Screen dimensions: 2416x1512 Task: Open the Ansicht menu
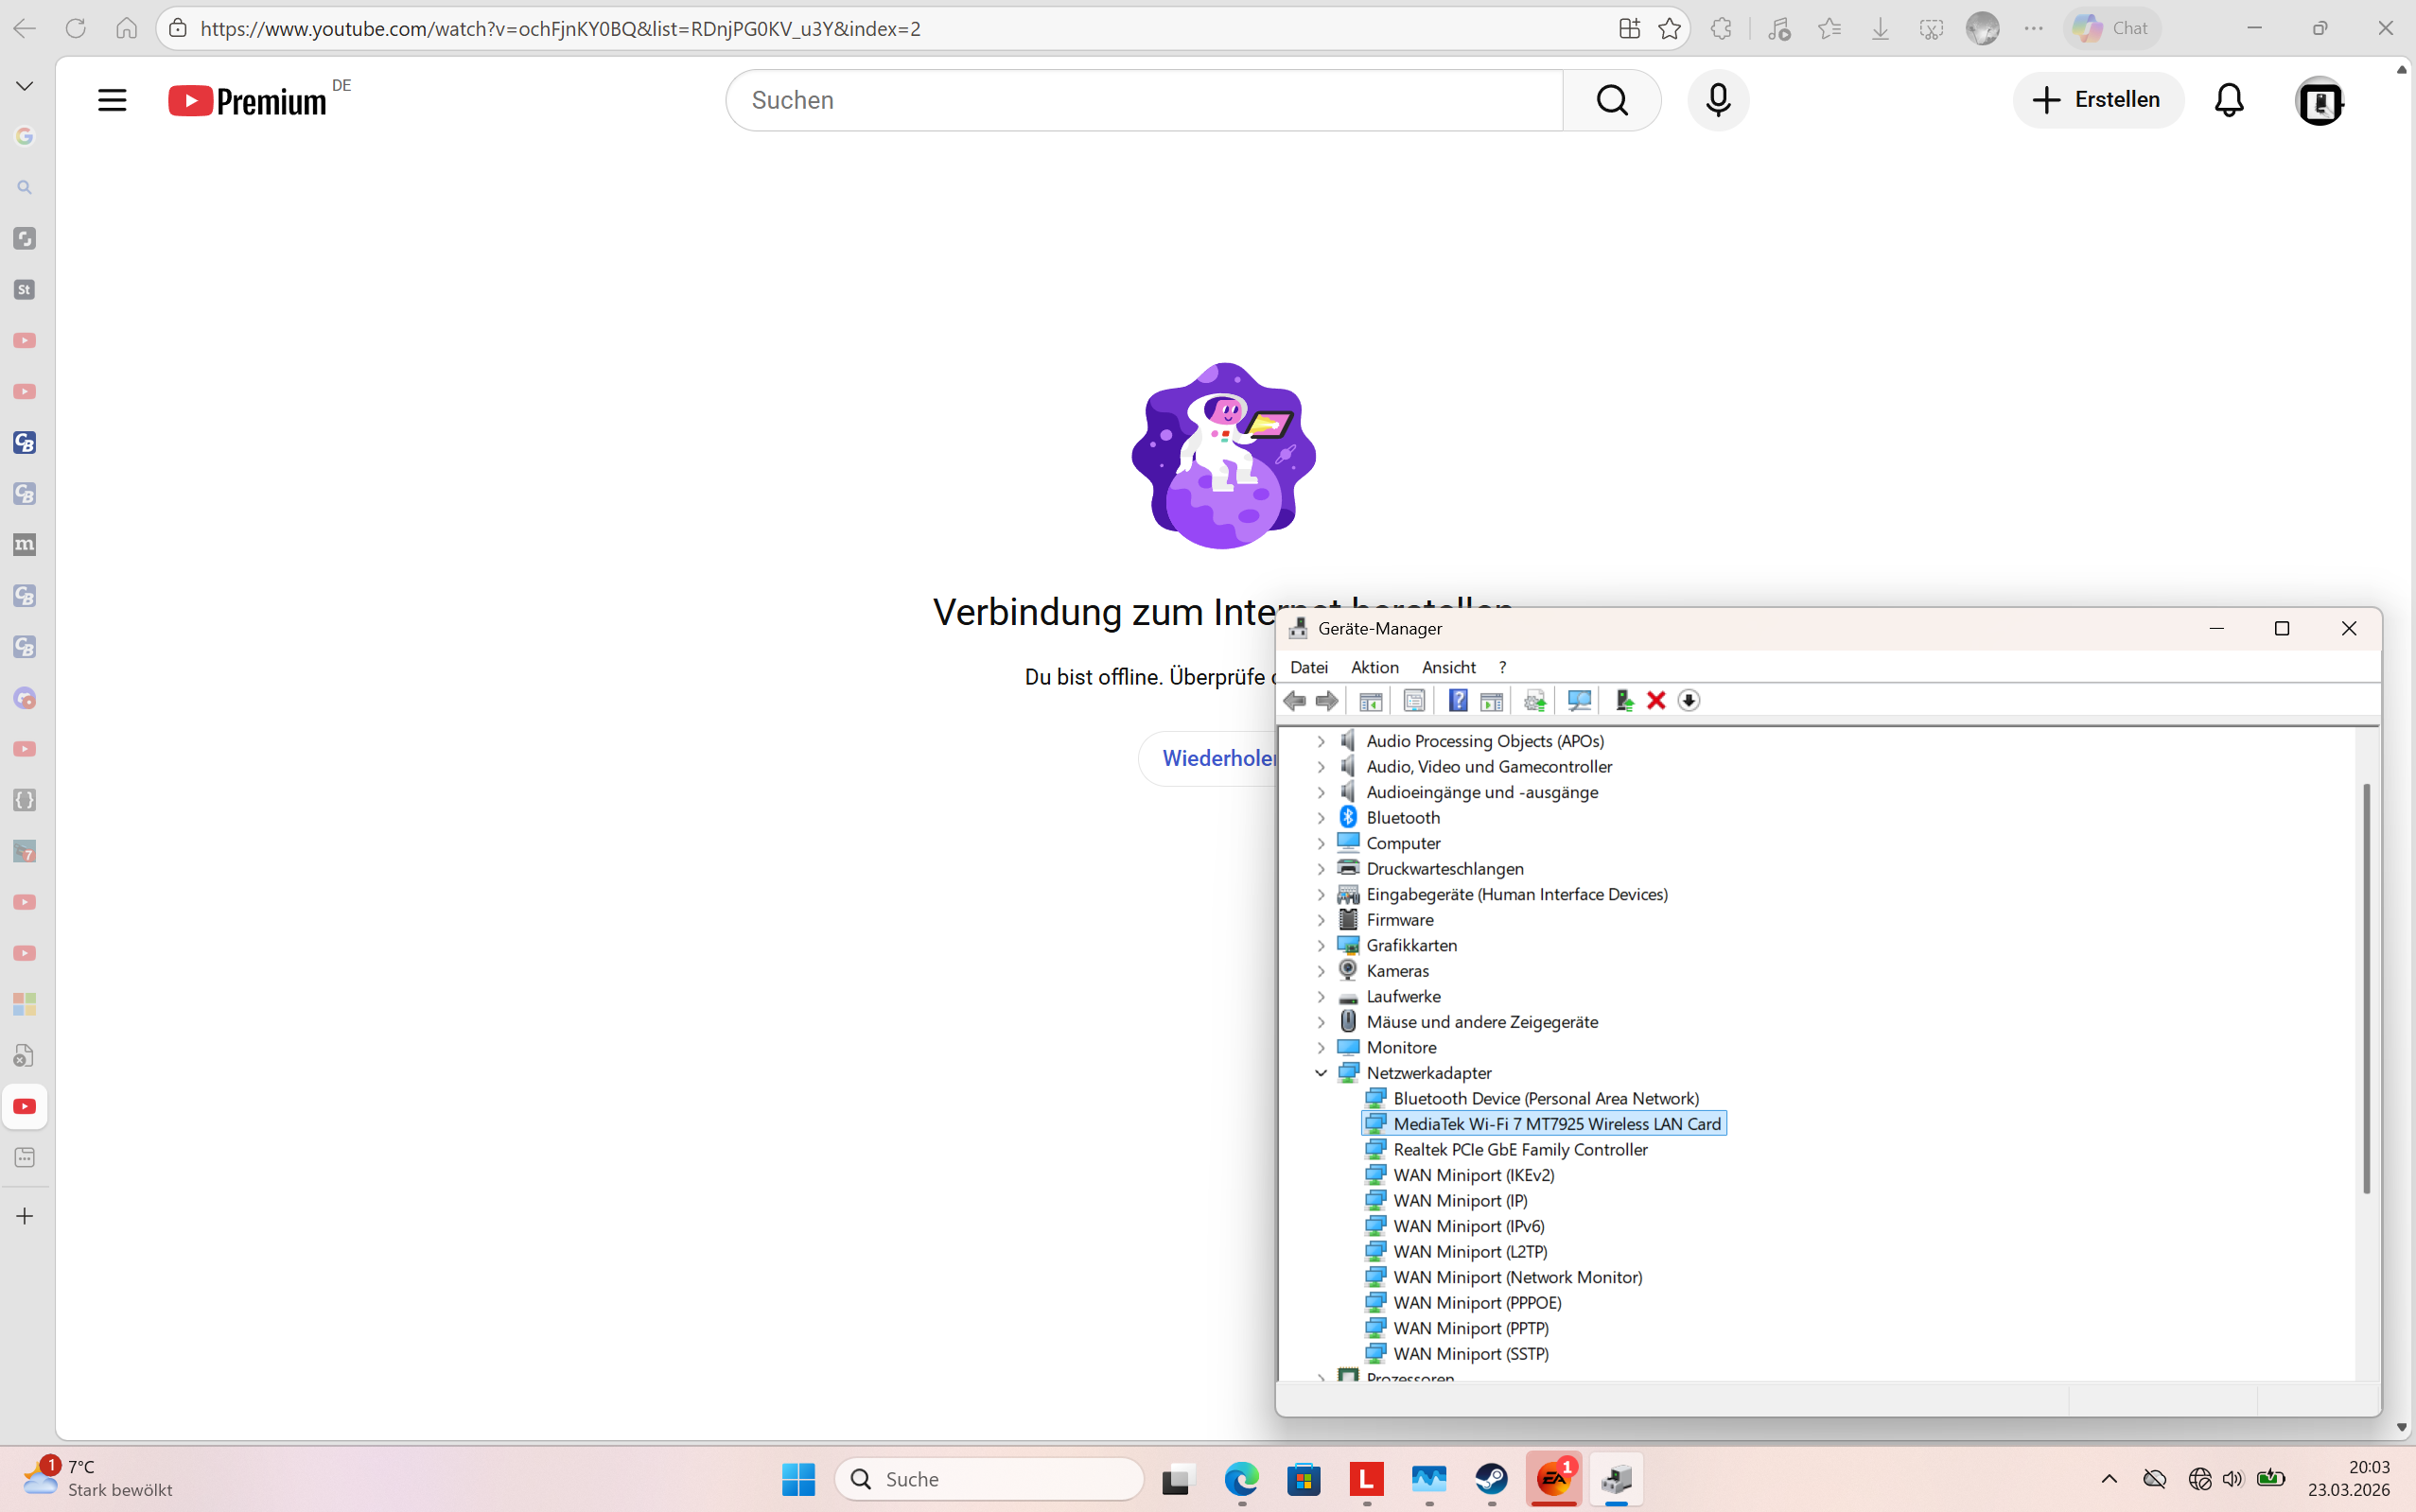coord(1447,667)
